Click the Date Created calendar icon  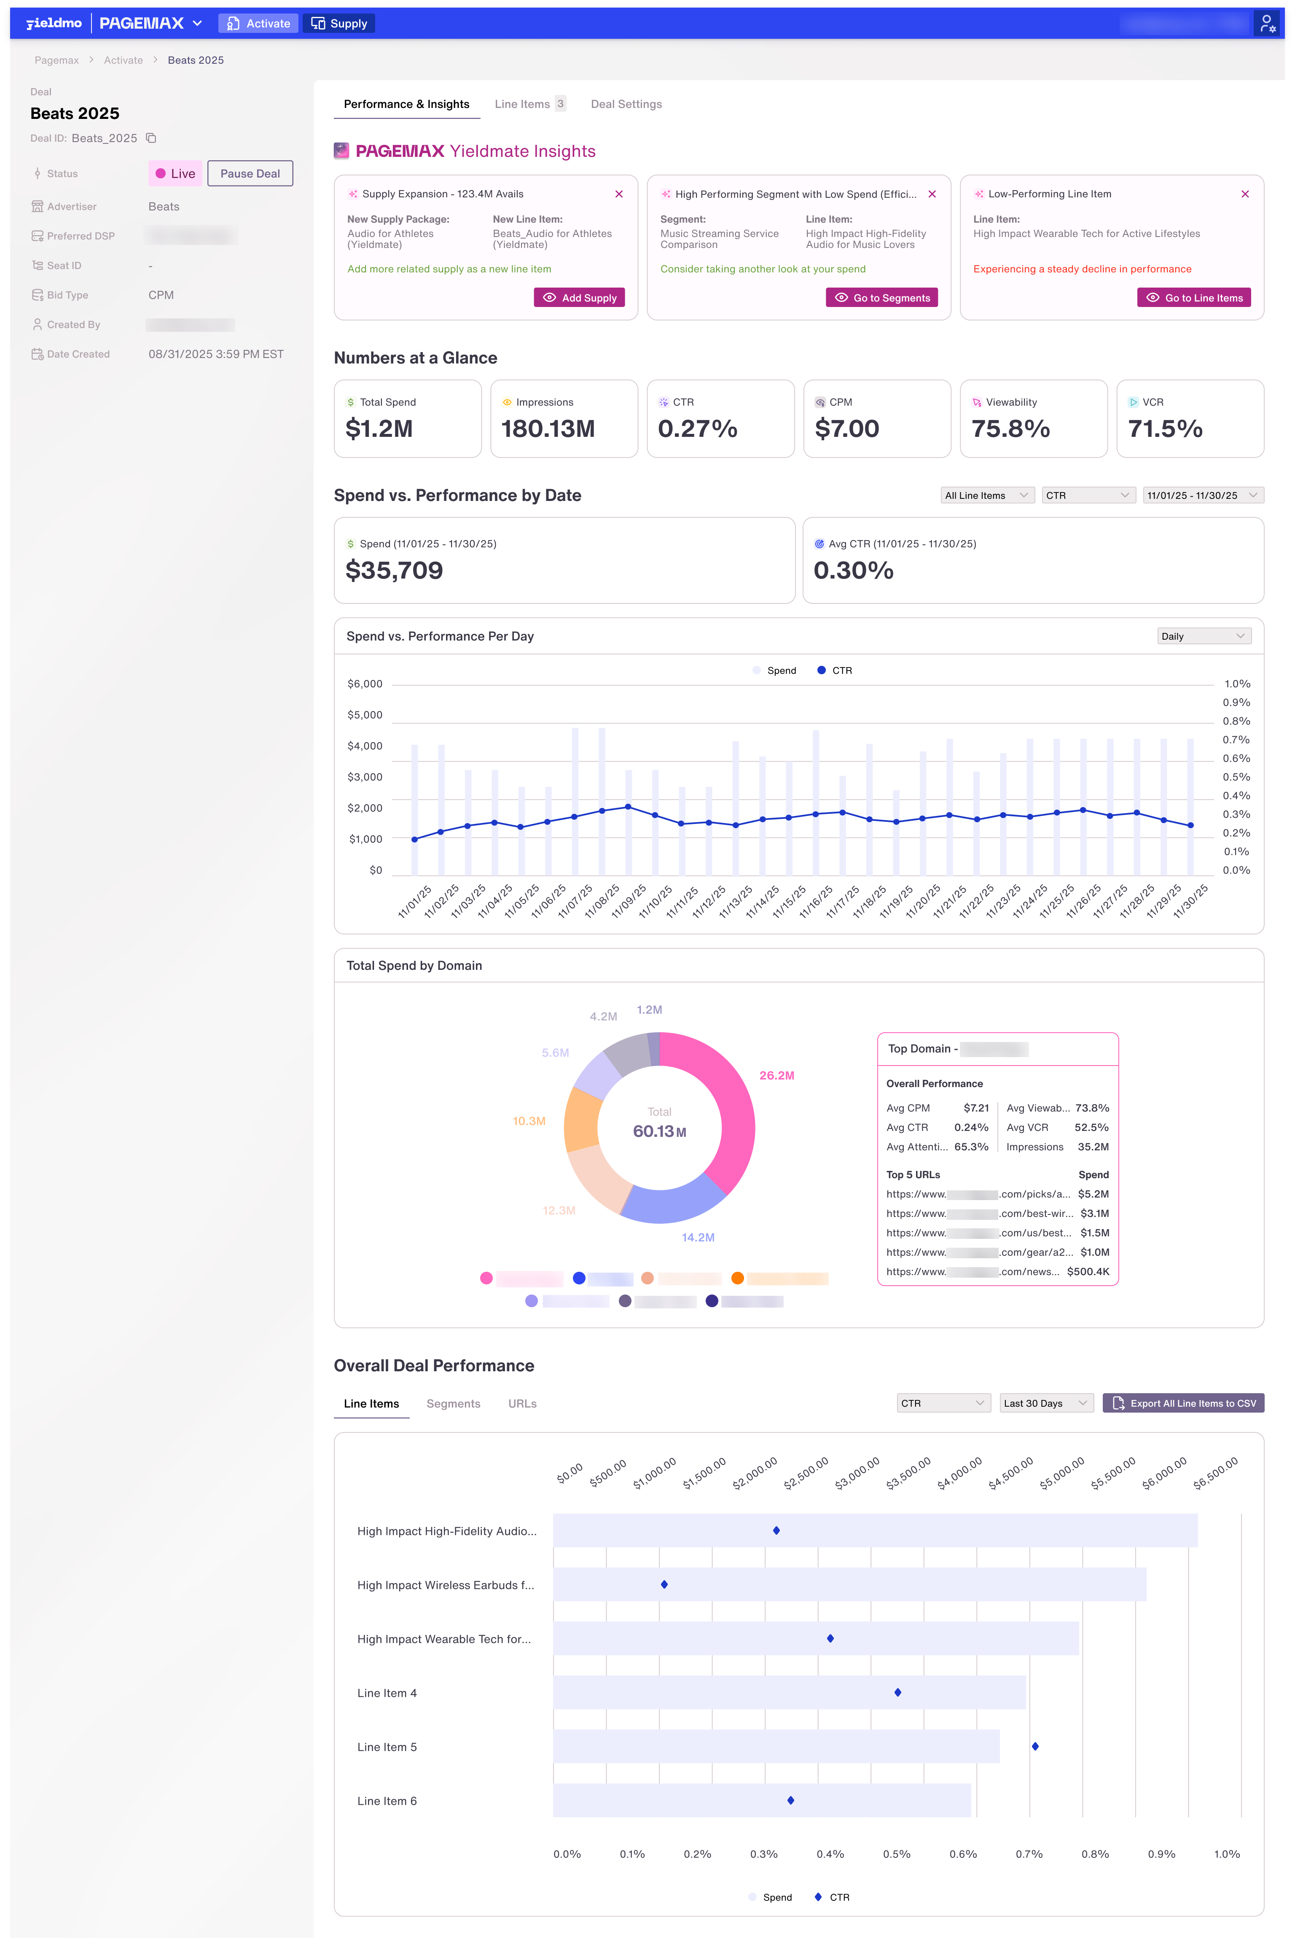[37, 354]
